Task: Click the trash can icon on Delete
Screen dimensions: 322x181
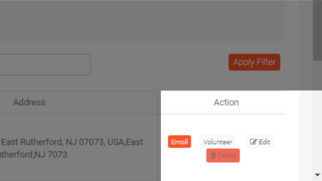Action: (x=213, y=155)
